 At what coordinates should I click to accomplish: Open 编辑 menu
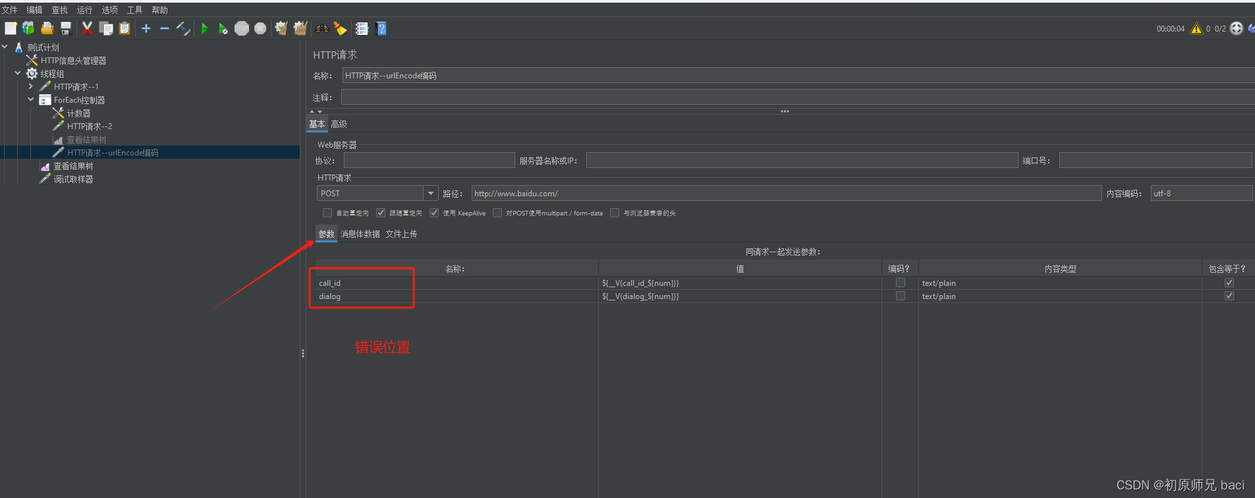pos(34,10)
